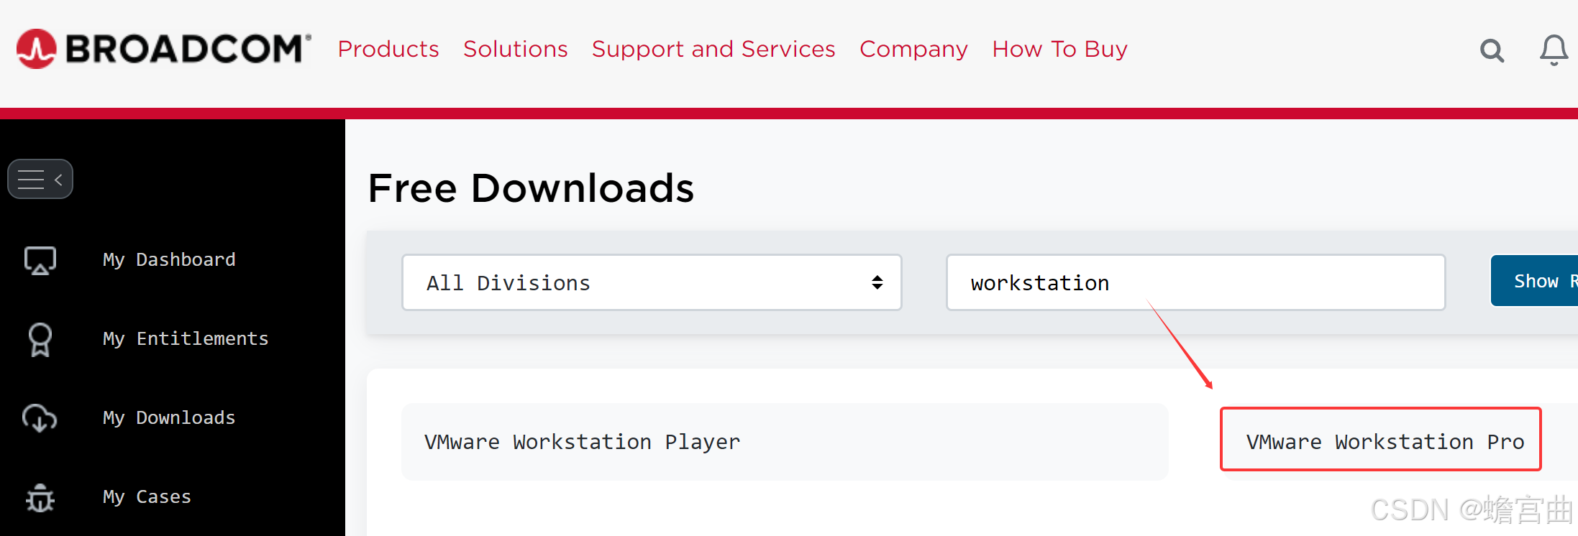Click the My Dashboard monitor icon

coord(40,260)
